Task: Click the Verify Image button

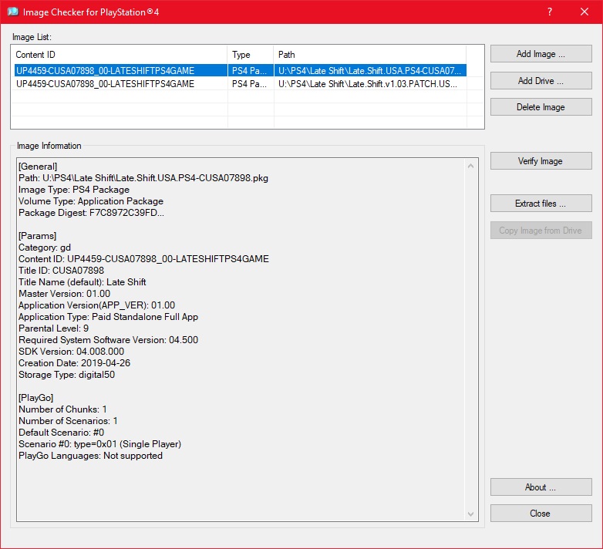Action: click(x=541, y=161)
